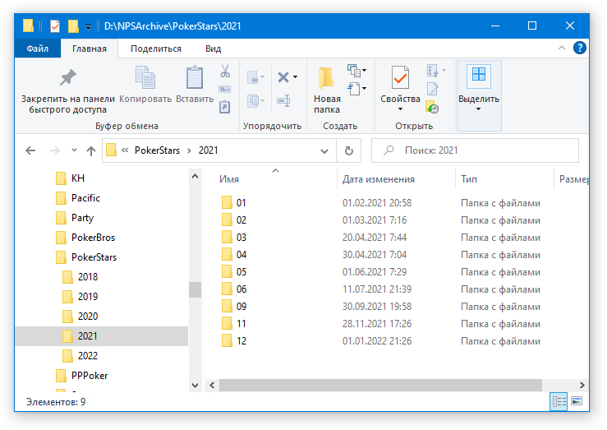Select the Pacific folder in tree
The width and height of the screenshot is (607, 430).
pyautogui.click(x=85, y=198)
